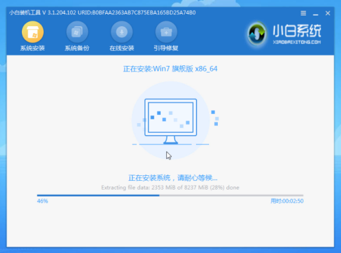Click the 正在安装:Win7 旗舰版 x86_64 heading
341x253 pixels.
point(170,69)
